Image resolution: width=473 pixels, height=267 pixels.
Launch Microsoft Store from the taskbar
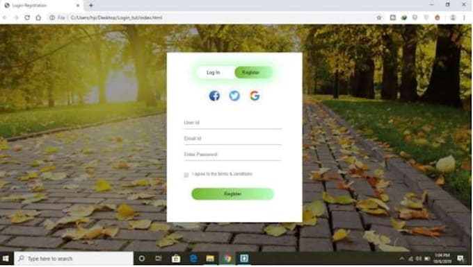(176, 259)
